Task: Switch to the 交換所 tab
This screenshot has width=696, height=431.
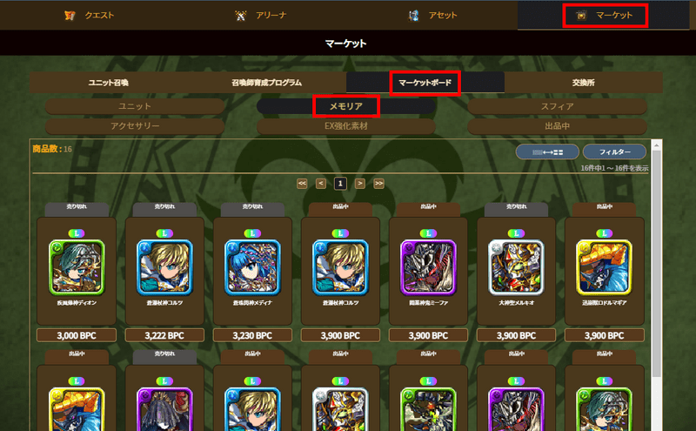Action: click(583, 83)
